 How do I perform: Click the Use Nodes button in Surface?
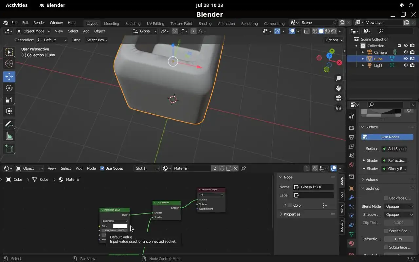pos(387,137)
